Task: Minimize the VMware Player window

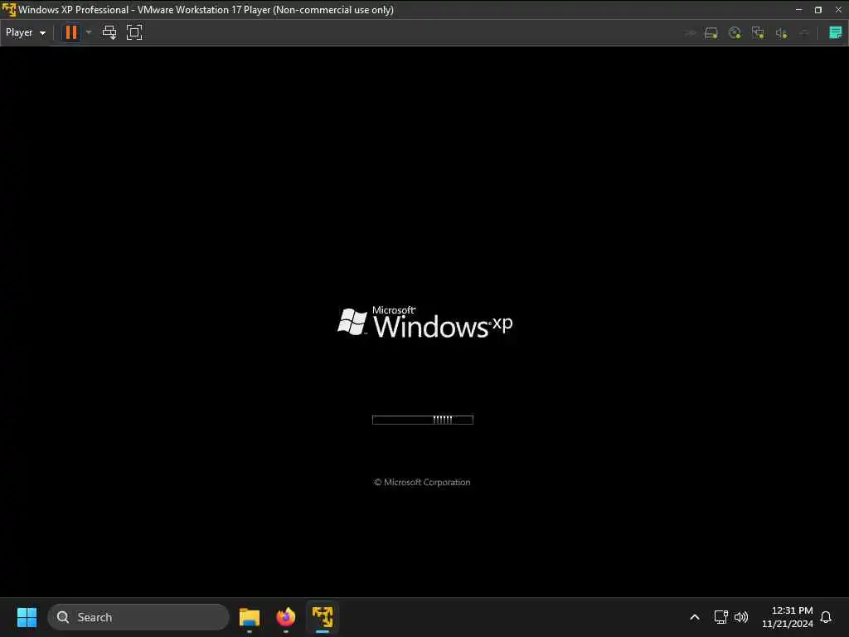Action: [x=798, y=10]
